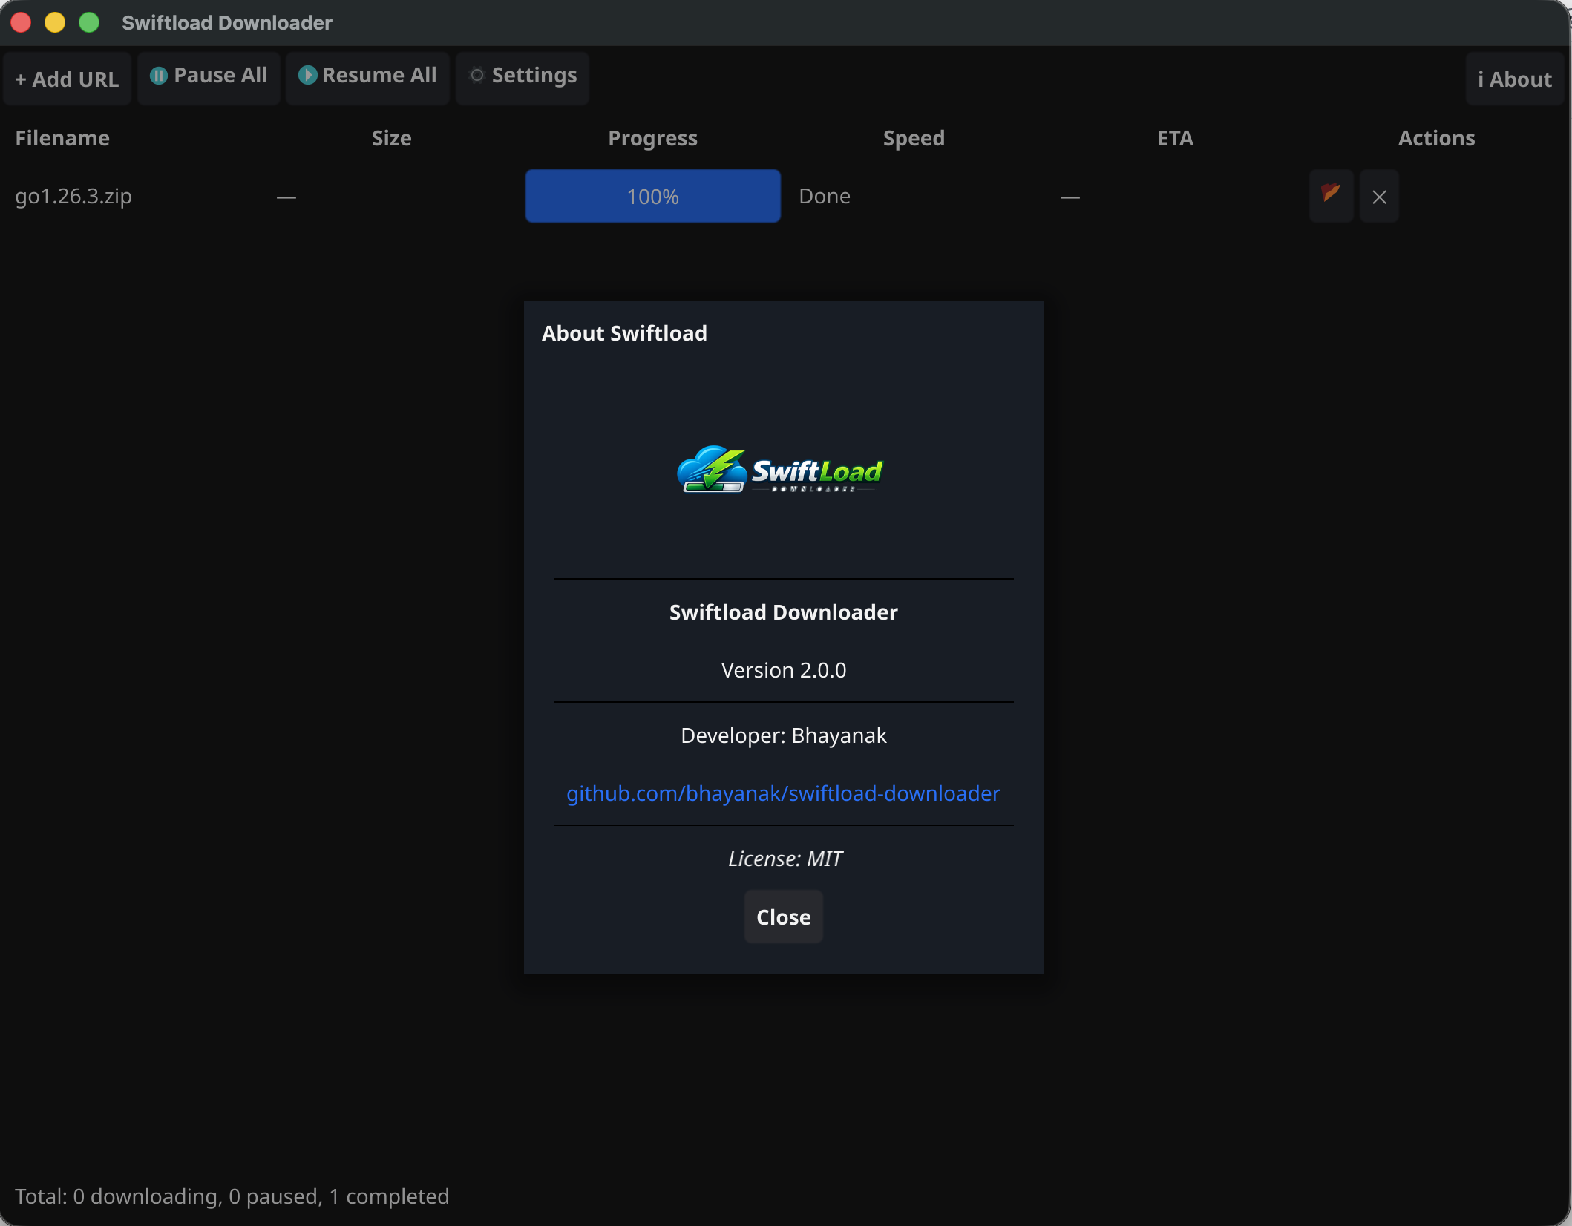Image resolution: width=1572 pixels, height=1226 pixels.
Task: Click the Actions column header
Action: pyautogui.click(x=1437, y=138)
